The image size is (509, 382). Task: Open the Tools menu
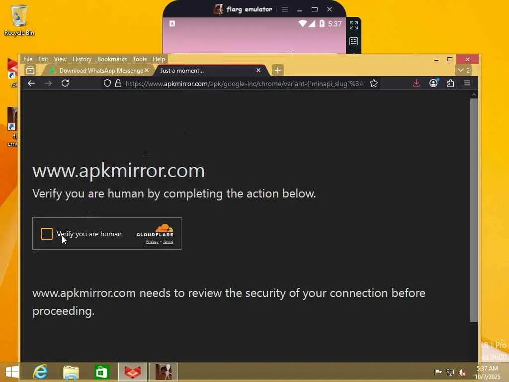pos(140,59)
